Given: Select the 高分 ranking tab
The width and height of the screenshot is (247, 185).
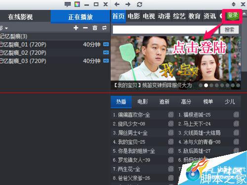Looking at the screenshot, I should pyautogui.click(x=186, y=102).
